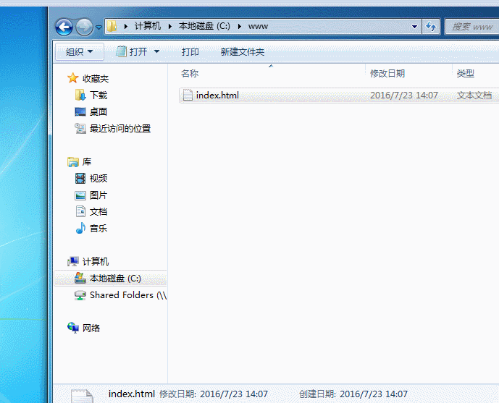Click the 本地磁盘 (C:) drive icon
Screen dimensions: 499x403
coord(80,278)
